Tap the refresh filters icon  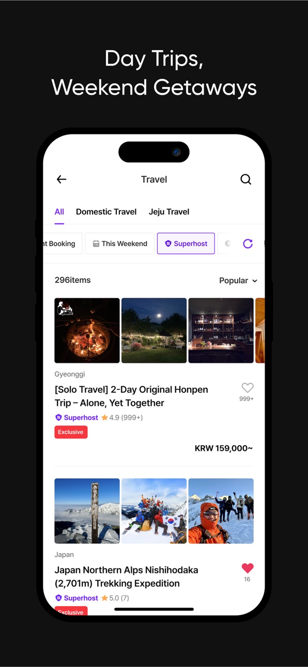(x=248, y=244)
